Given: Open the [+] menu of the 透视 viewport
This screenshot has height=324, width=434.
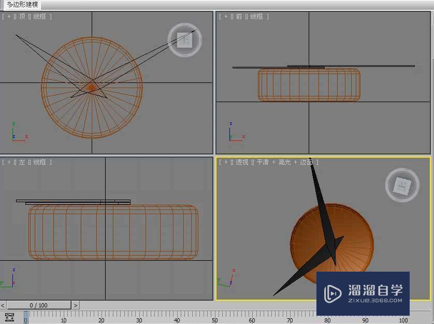Looking at the screenshot, I should click(226, 162).
